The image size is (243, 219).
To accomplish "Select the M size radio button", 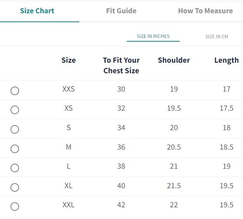I will 15,148.
